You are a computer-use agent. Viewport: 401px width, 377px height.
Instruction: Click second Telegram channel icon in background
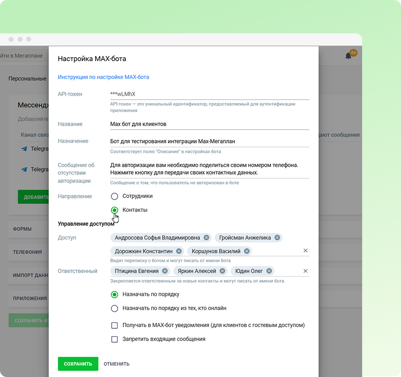(x=24, y=169)
